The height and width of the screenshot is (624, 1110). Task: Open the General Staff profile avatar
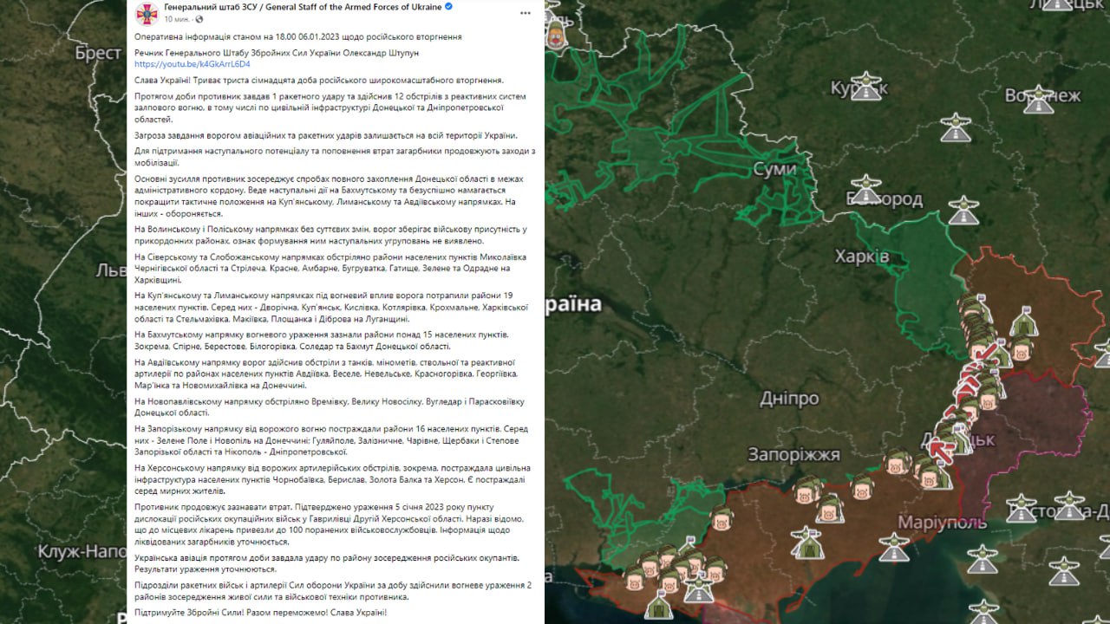click(x=147, y=13)
